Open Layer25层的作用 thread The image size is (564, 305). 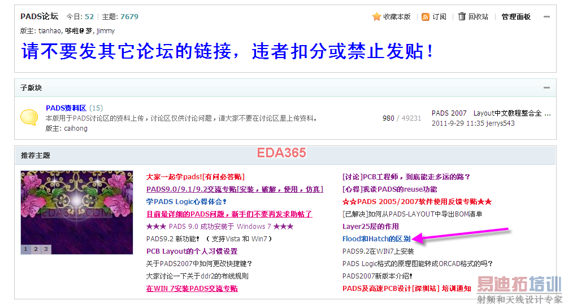pyautogui.click(x=371, y=227)
